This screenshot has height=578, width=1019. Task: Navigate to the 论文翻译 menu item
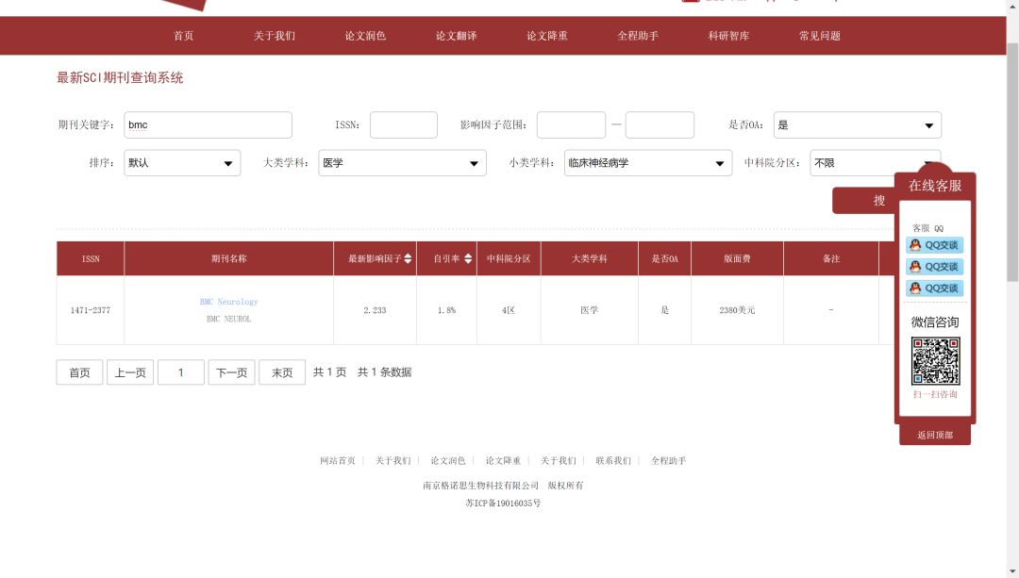pyautogui.click(x=456, y=36)
